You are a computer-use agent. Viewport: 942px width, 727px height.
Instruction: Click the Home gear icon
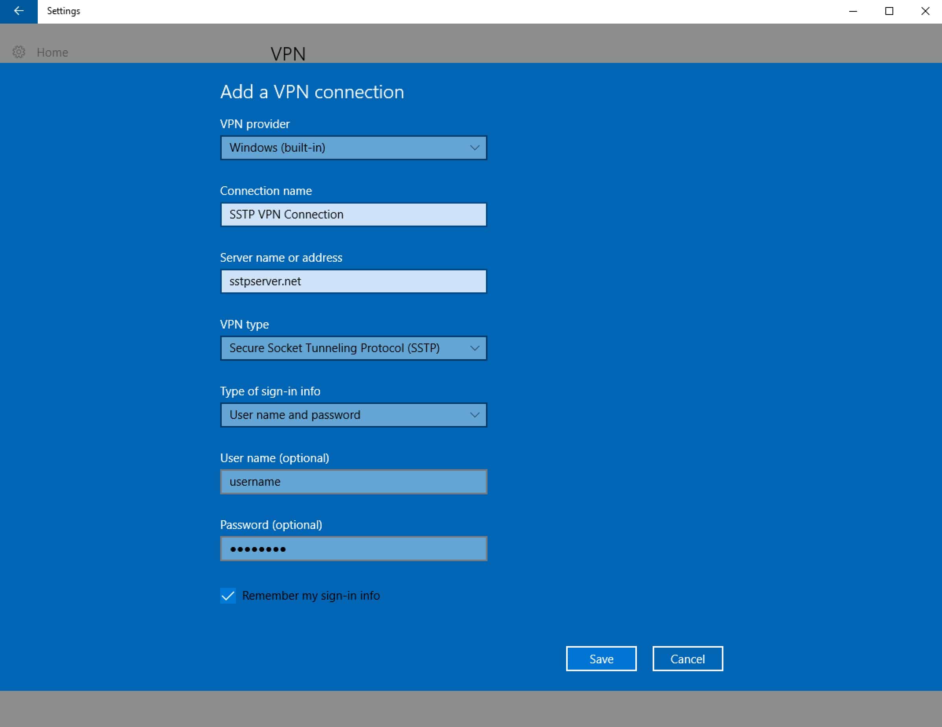(18, 52)
